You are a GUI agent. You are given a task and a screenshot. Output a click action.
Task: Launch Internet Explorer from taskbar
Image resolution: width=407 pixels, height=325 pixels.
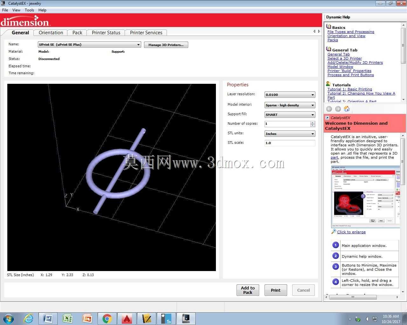[x=29, y=318]
